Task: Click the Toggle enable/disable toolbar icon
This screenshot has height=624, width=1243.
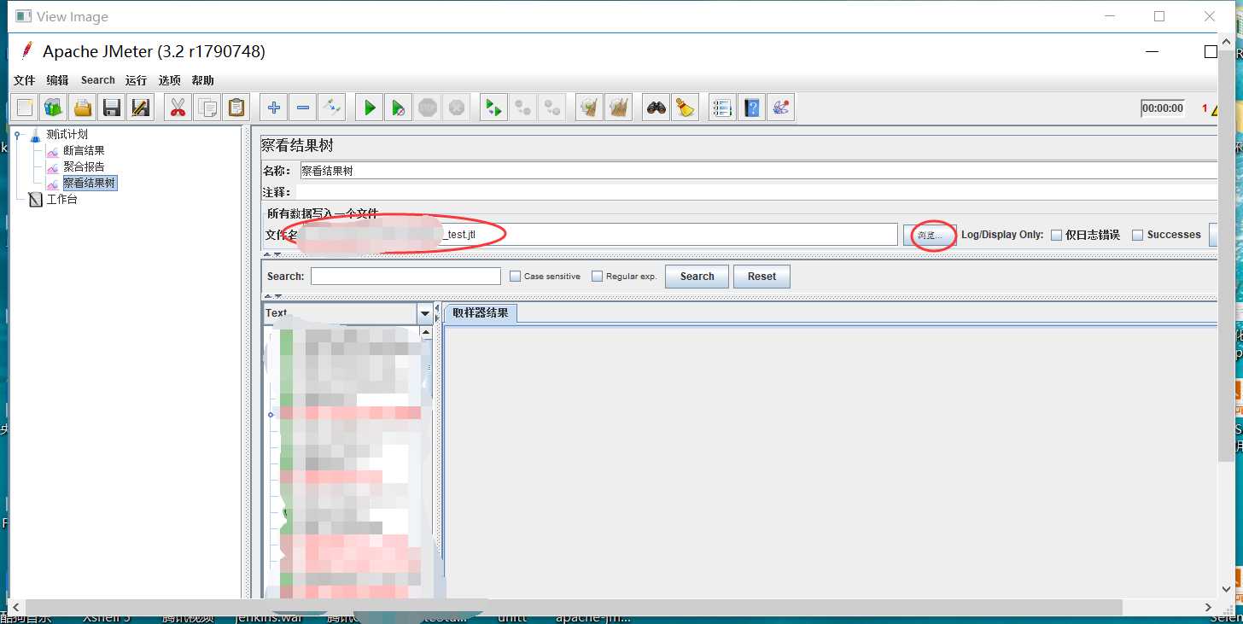Action: click(x=331, y=108)
